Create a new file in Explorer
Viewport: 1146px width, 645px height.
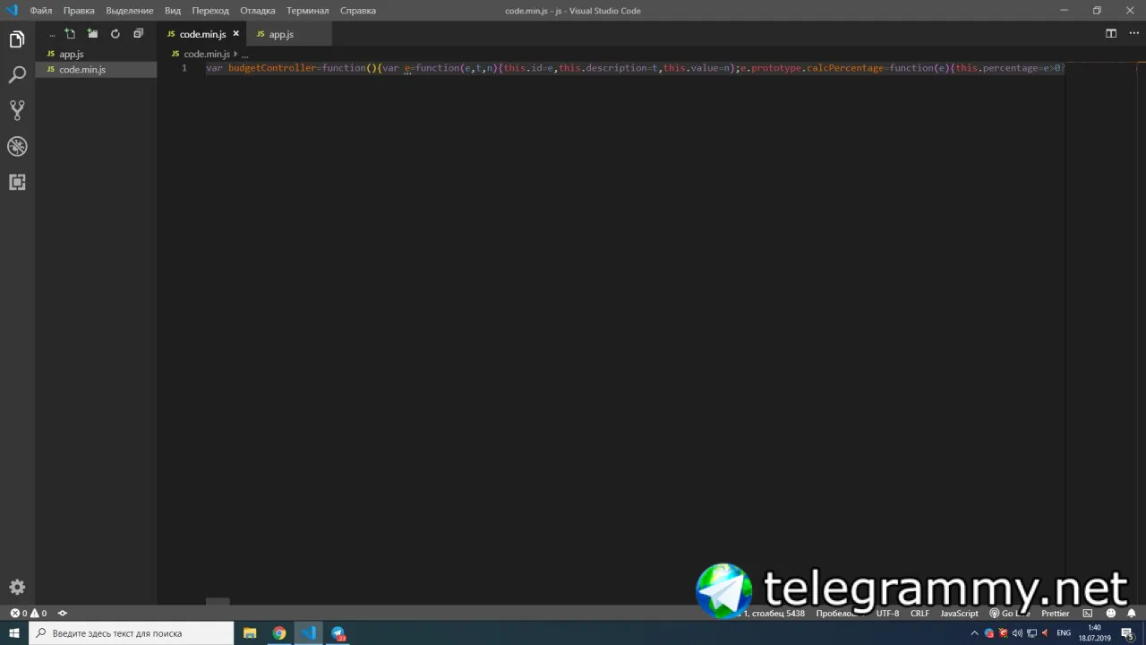(70, 34)
